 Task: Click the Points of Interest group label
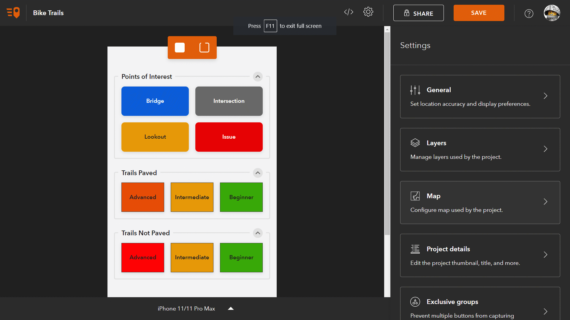point(147,77)
